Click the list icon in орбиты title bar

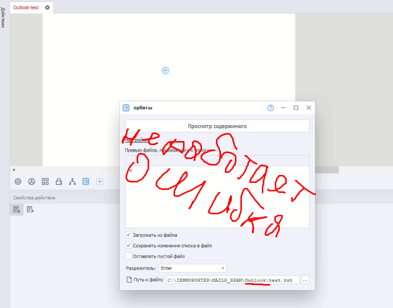(x=126, y=108)
